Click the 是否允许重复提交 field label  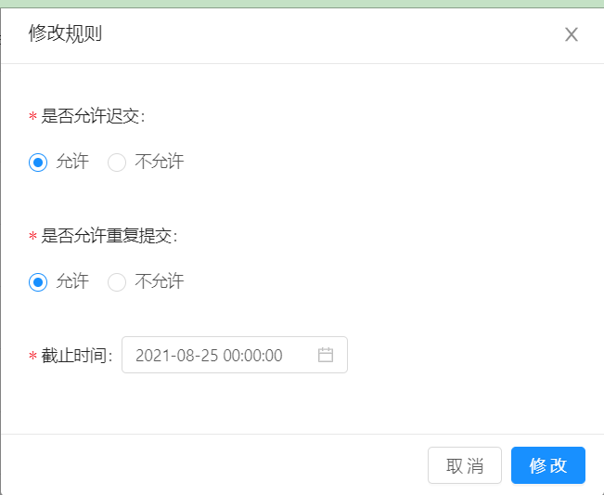pos(109,236)
